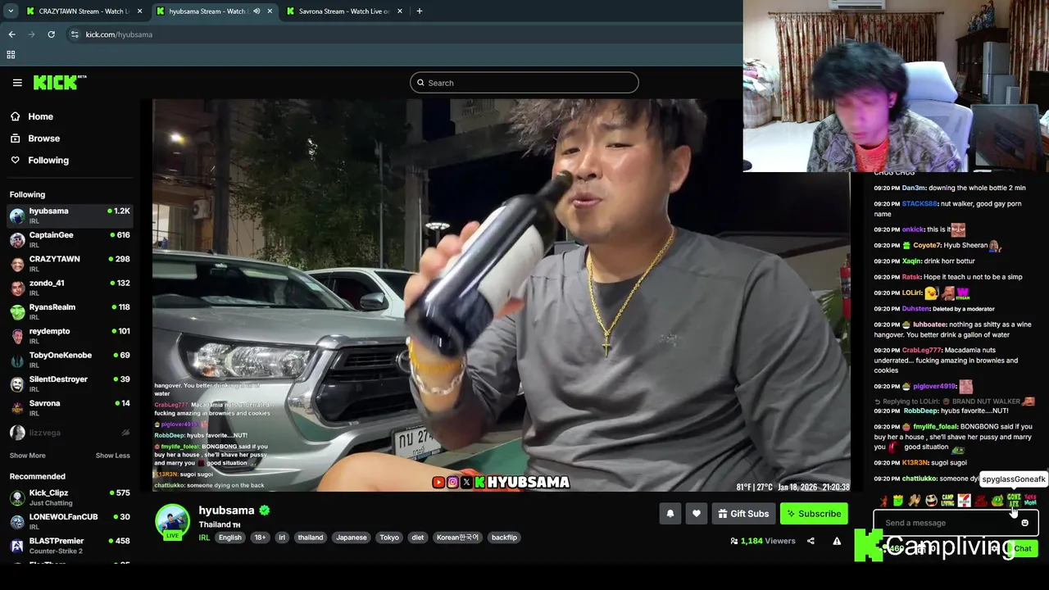Click the green Subscribe button
1049x590 pixels.
tap(814, 514)
